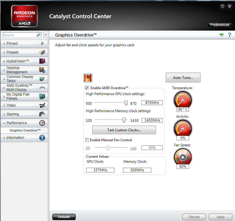
Task: Click the Auto-Tune button
Action: [183, 78]
